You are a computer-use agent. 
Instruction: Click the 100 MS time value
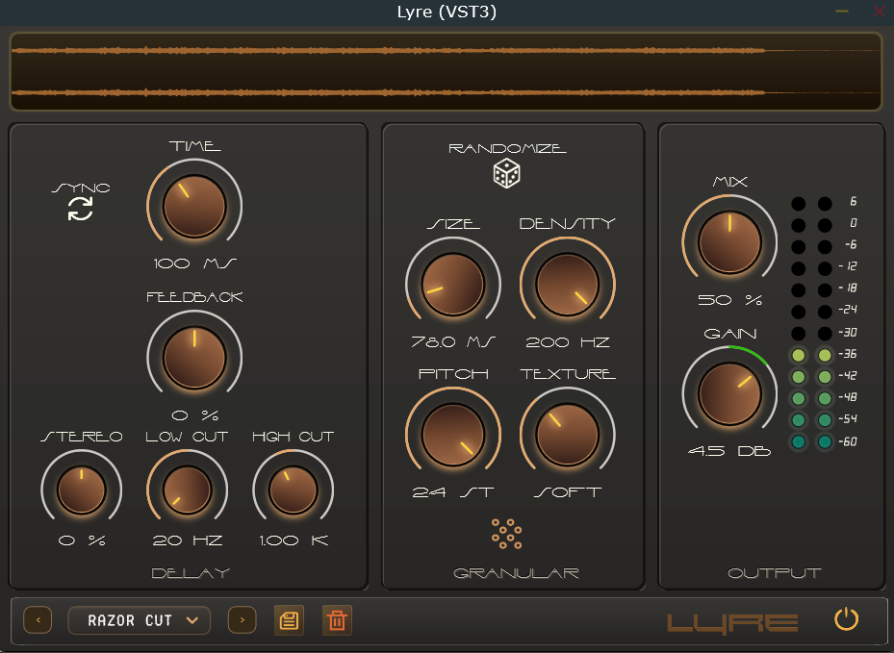tap(194, 264)
